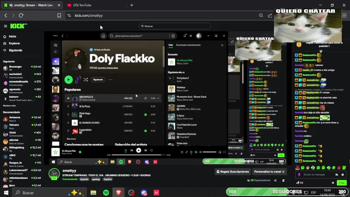Screen dimensions: 350x197
Task: Open the Spotify icon in the bottom taskbar
Action: point(106,193)
